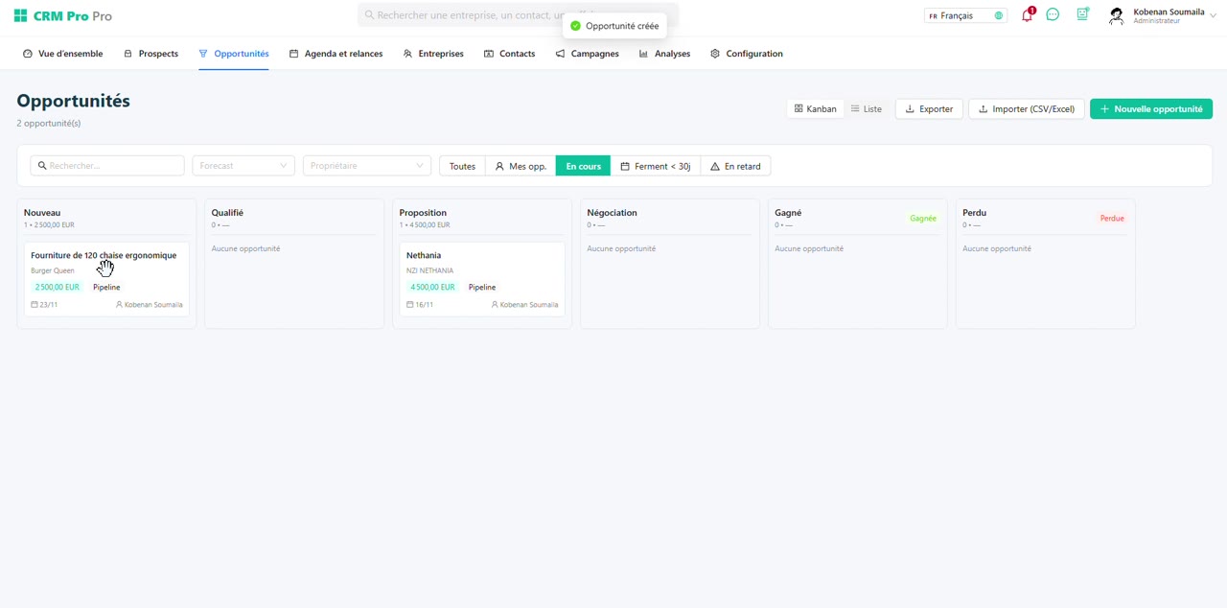This screenshot has width=1227, height=608.
Task: Click the Kobenan Soumaila user avatar
Action: point(1116,16)
